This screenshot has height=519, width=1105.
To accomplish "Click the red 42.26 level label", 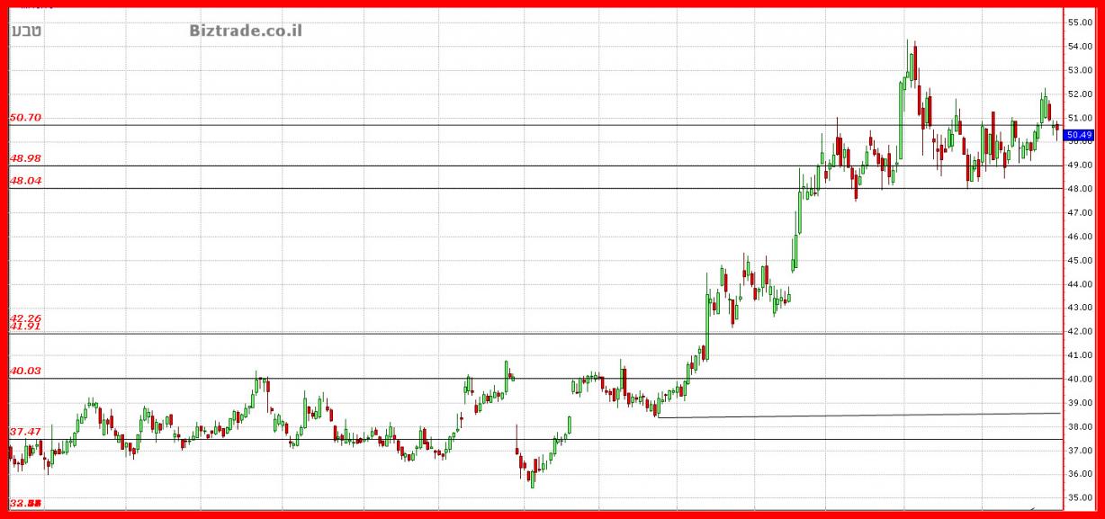I will click(26, 318).
